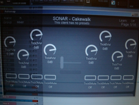This screenshot has width=139, height=105.
Task: Click the Name field value h
Action: (x=20, y=18)
